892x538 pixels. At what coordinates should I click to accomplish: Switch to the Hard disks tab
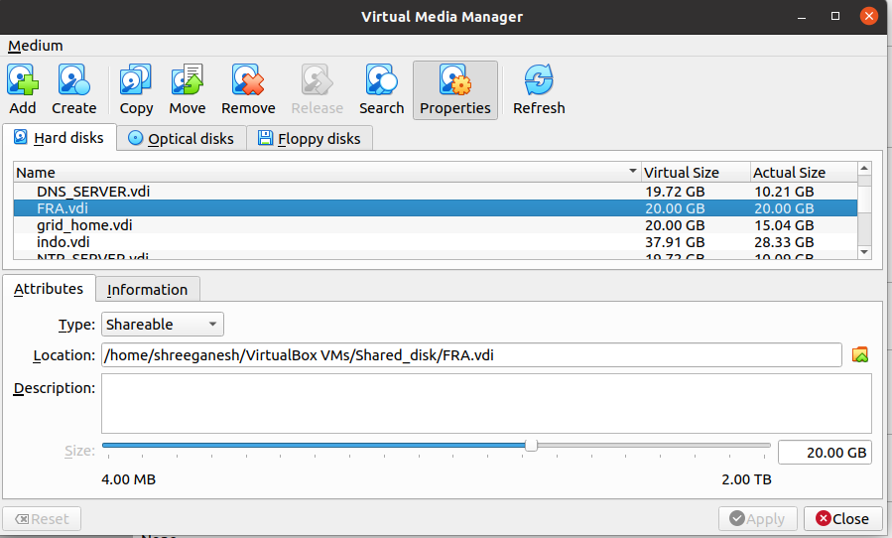pos(60,138)
